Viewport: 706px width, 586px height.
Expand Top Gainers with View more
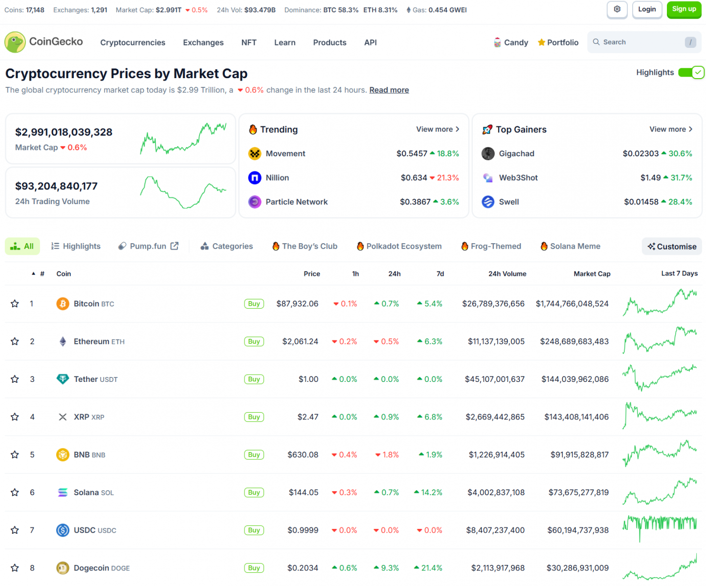click(x=670, y=129)
